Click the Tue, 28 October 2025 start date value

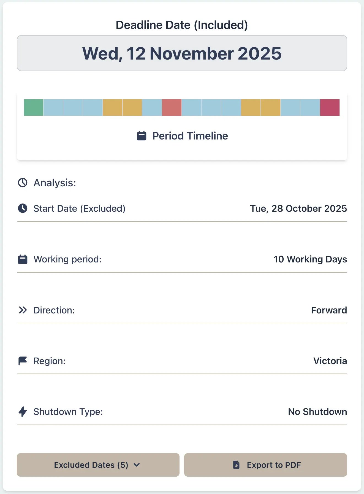point(298,208)
